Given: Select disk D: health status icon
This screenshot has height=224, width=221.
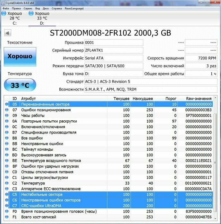Looking at the screenshot, I should coord(31,13).
